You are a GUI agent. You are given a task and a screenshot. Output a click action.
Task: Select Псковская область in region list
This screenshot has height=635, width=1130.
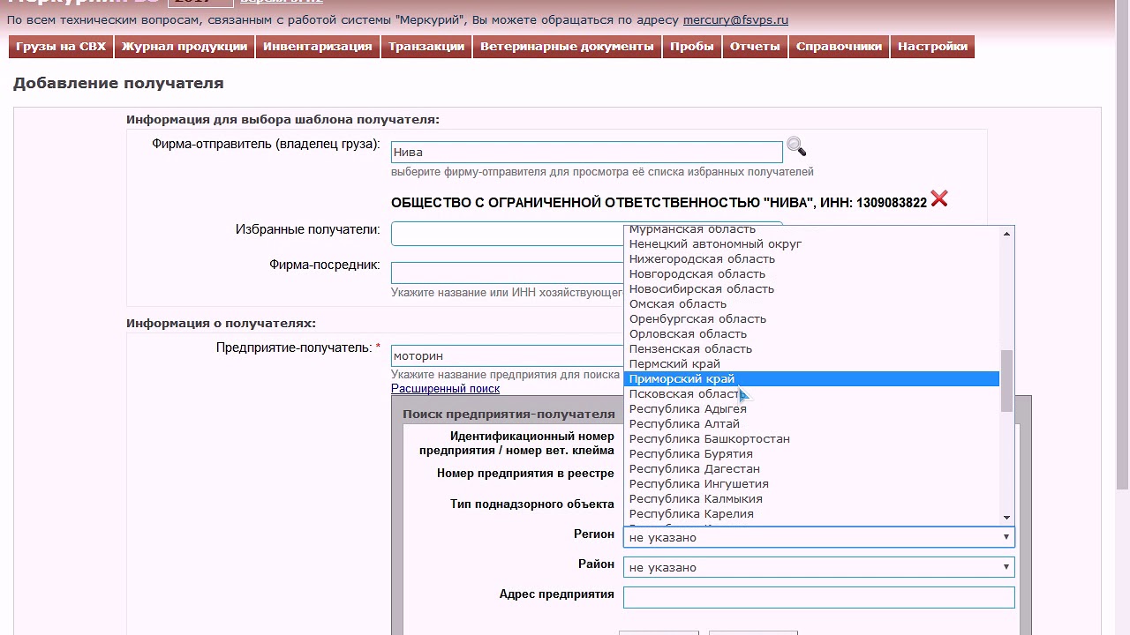(x=811, y=393)
